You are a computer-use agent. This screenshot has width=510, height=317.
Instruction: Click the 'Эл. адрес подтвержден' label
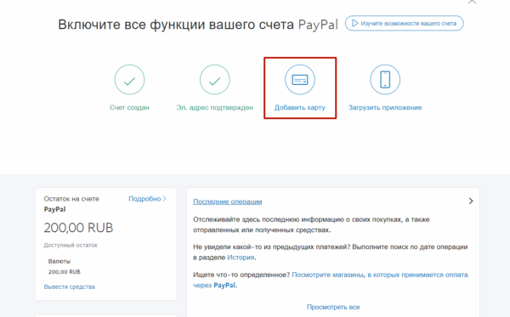(x=215, y=108)
